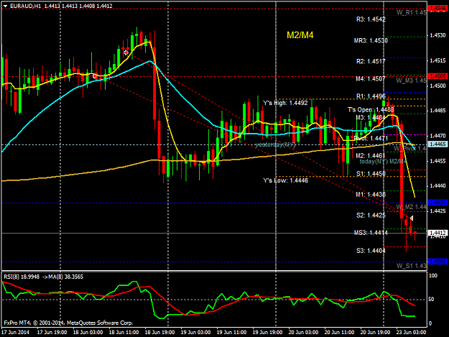This screenshot has height=337, width=449.
Task: Select the R3: 1.4542 pivot label
Action: point(371,19)
